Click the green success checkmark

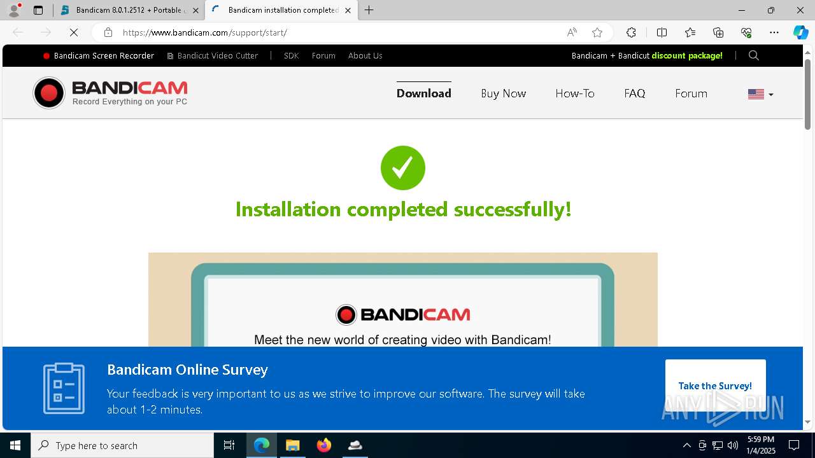pos(403,168)
